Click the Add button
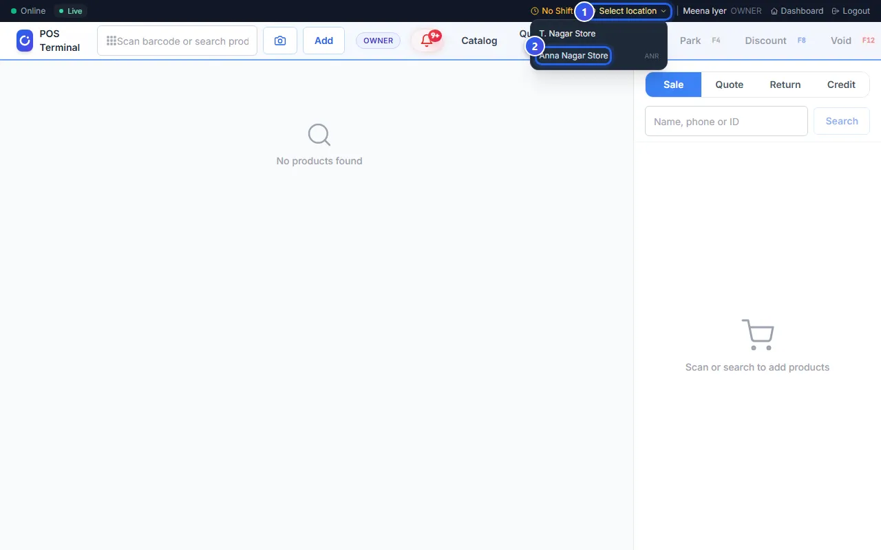 [x=323, y=41]
